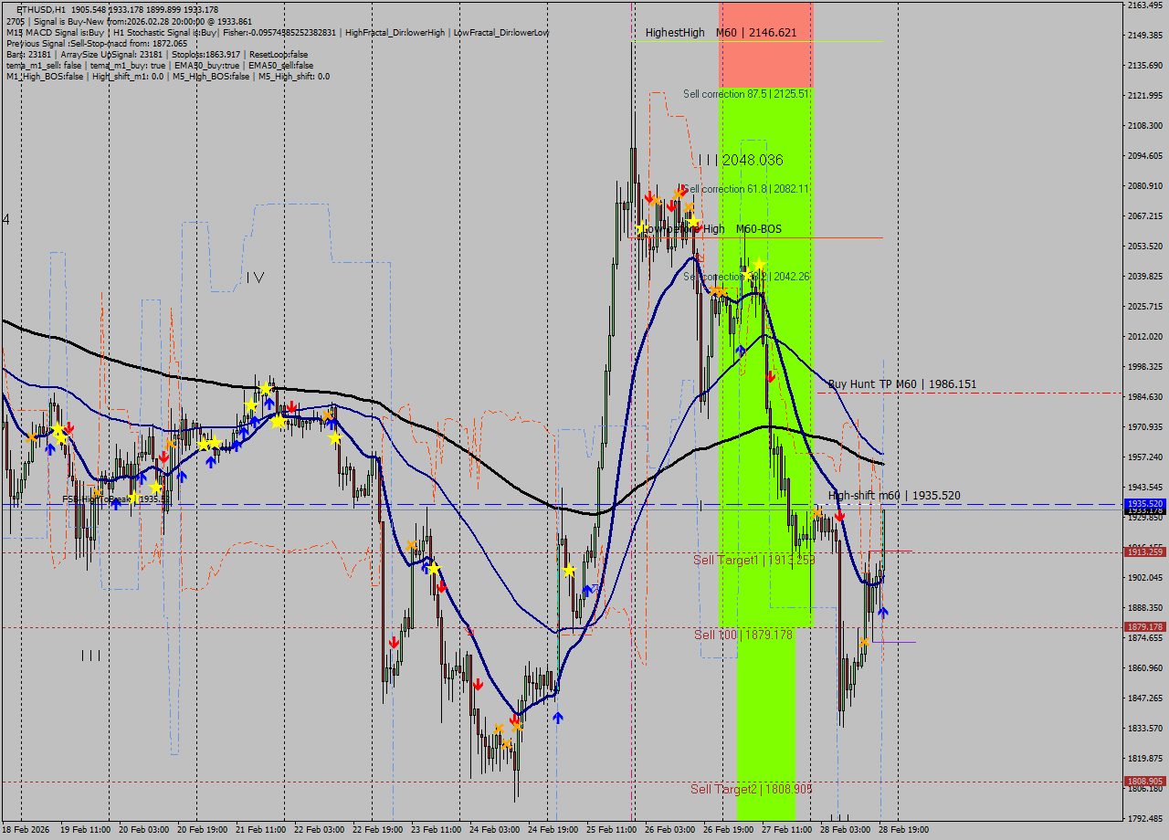1169x840 pixels.
Task: Click red sell arrow beside High-shift m60 label
Action: point(839,516)
